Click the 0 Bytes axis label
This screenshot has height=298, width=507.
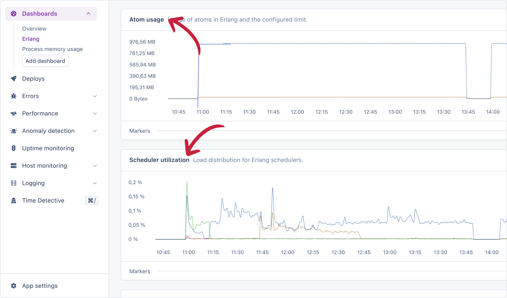[x=138, y=99]
